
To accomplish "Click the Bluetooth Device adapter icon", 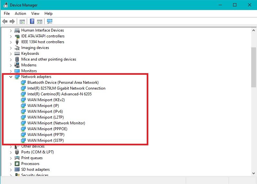I will coord(23,82).
